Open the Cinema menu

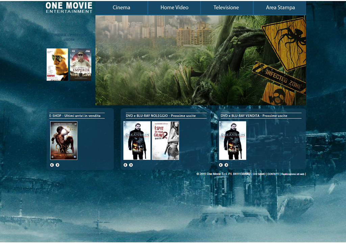(121, 8)
